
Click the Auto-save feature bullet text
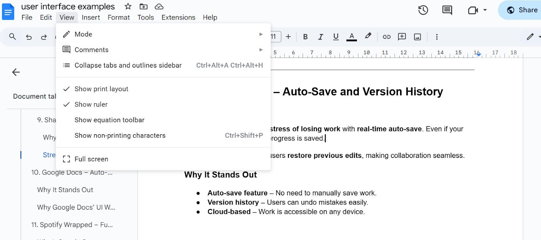[292, 193]
